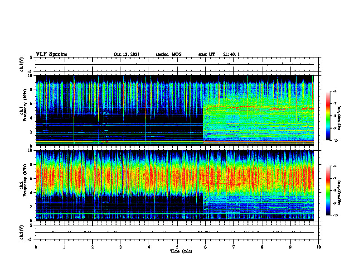Click the ch.2 frequency tick label '6'
Image resolution: width=359 pixels, height=277 pixels.
coord(32,179)
